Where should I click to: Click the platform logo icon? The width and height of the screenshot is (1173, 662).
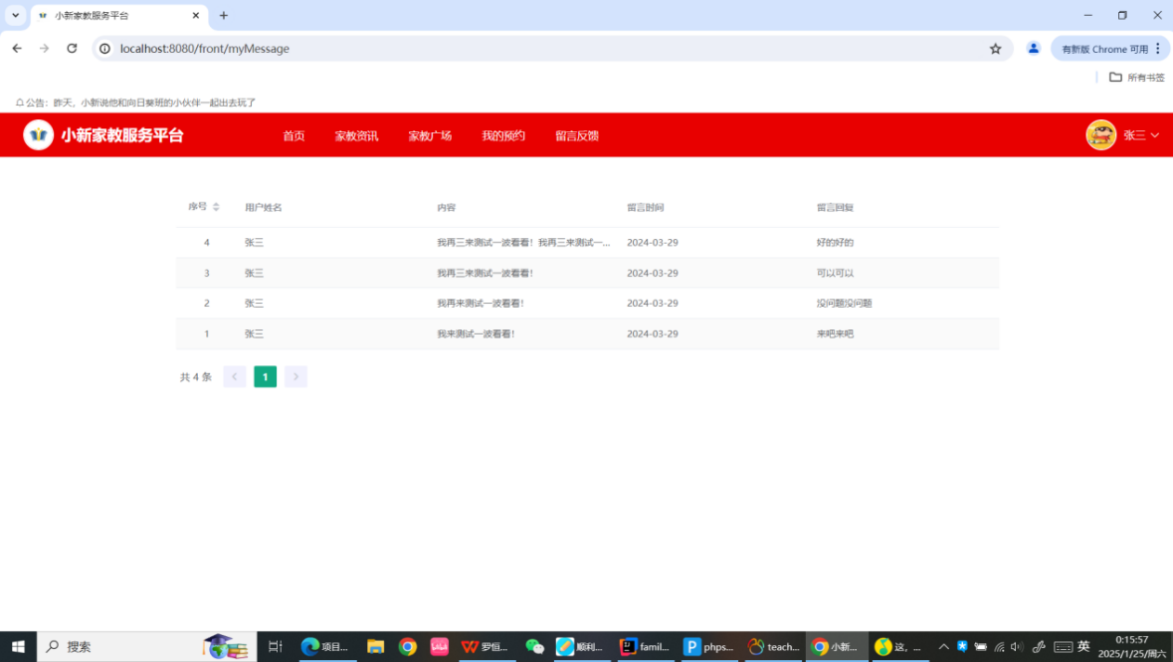point(38,134)
